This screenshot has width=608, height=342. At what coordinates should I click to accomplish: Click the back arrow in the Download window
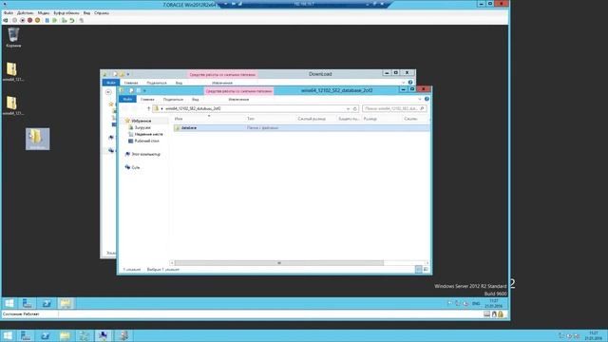(x=108, y=92)
